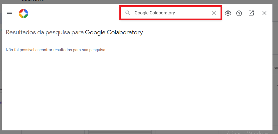Click the Google Workspace Marketplace logo
Viewport: 278px width, 134px height.
pyautogui.click(x=23, y=14)
